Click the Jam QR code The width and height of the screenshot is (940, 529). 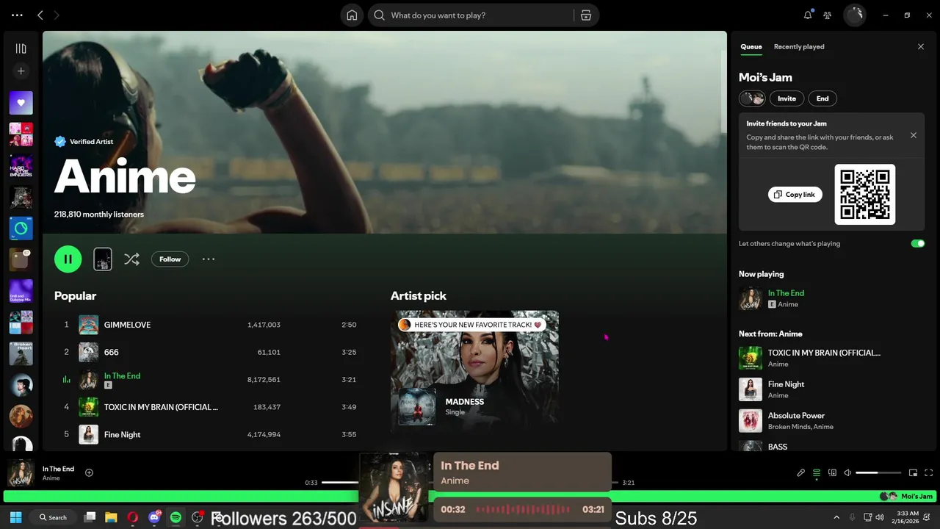click(x=865, y=194)
